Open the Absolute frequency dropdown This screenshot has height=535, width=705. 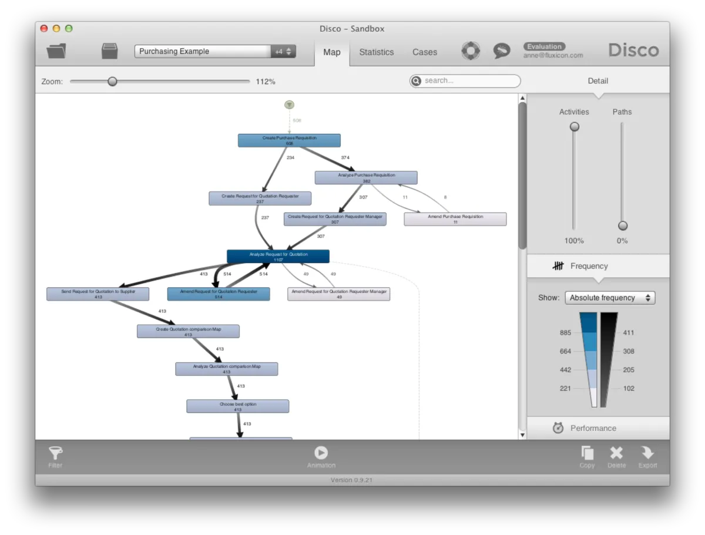coord(610,298)
